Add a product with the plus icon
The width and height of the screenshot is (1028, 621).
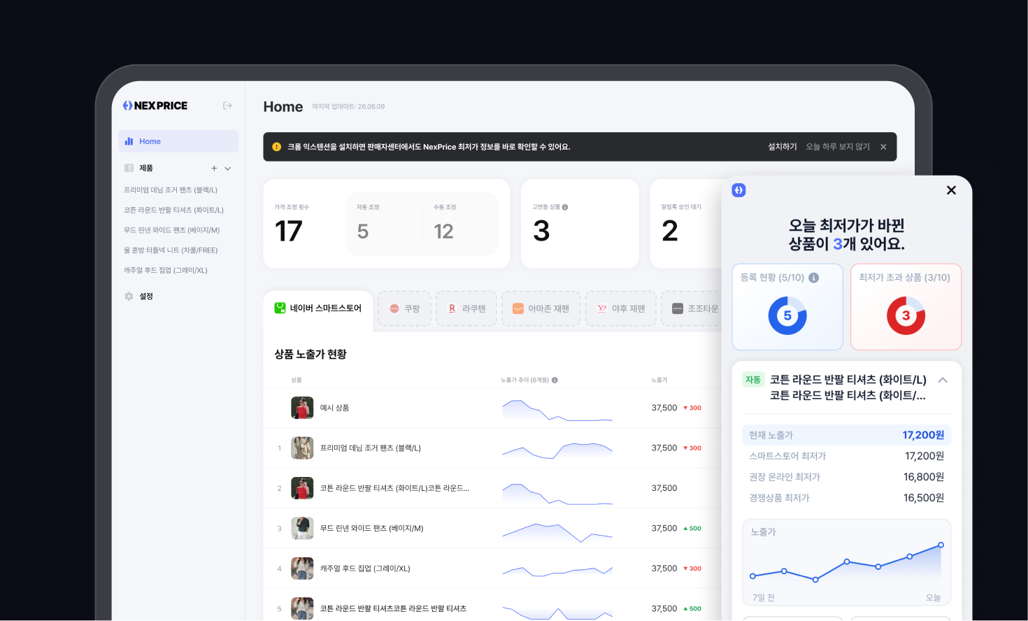[x=214, y=168]
